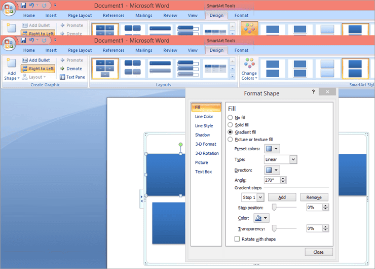Image resolution: width=375 pixels, height=269 pixels.
Task: Select the third layout thumbnail in lower Layouts gallery
Action: (160, 68)
